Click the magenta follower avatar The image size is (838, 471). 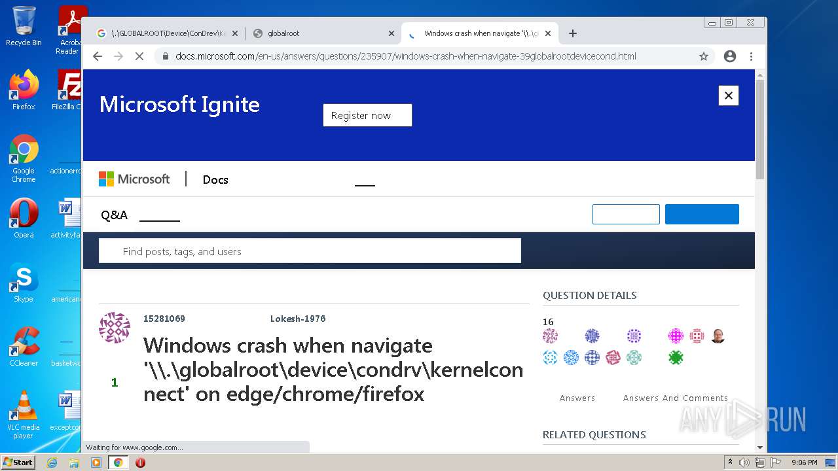(676, 336)
